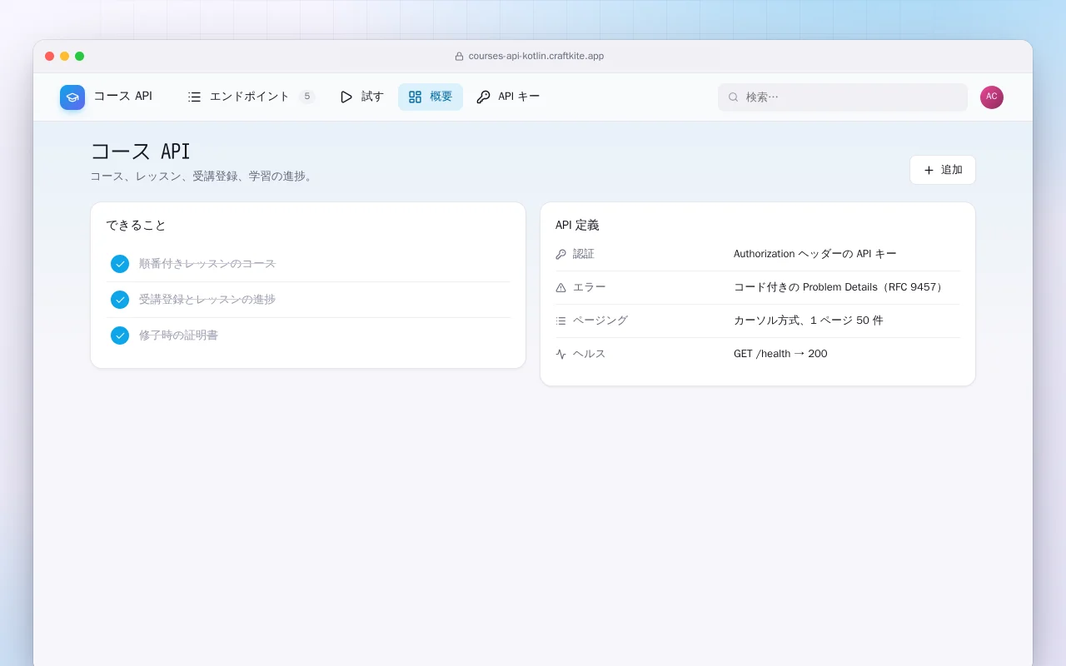Viewport: 1066px width, 666px height.
Task: Uncheck 順番付きレッスンのコース checkbox
Action: click(120, 264)
